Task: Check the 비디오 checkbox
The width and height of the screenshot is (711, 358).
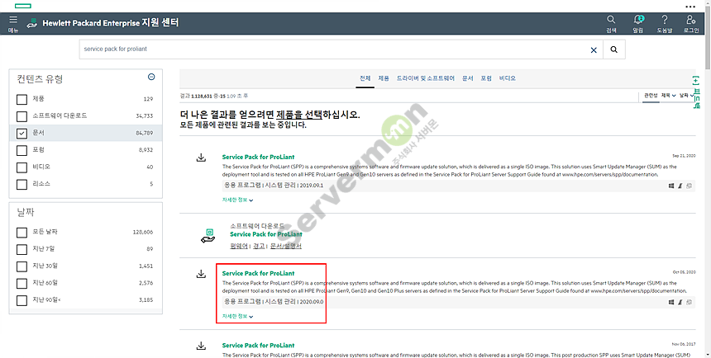Action: [x=21, y=167]
